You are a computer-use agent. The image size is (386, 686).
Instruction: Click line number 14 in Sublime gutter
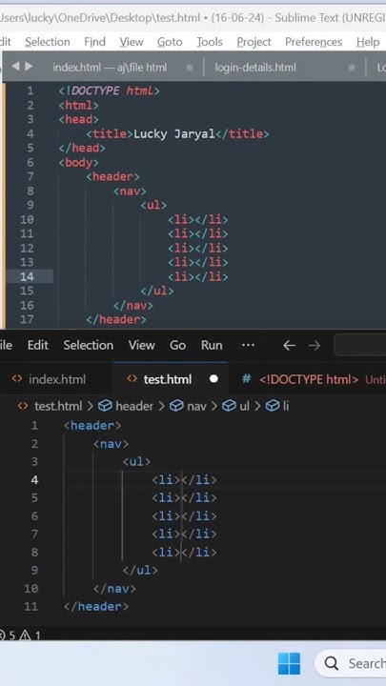(x=27, y=276)
